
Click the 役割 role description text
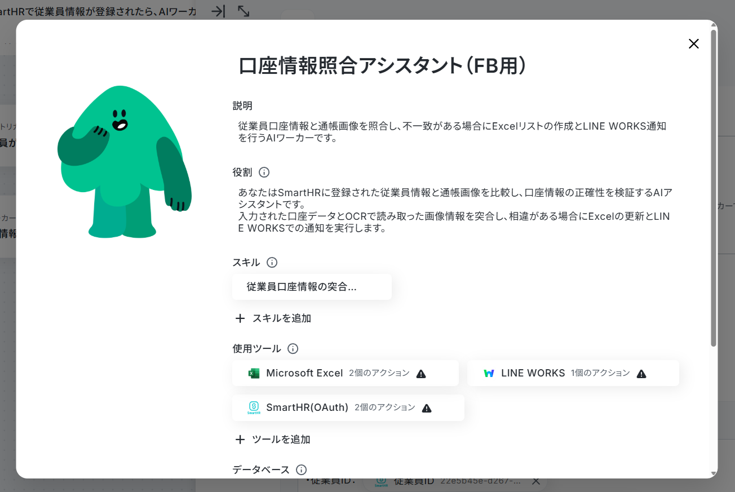pyautogui.click(x=455, y=210)
